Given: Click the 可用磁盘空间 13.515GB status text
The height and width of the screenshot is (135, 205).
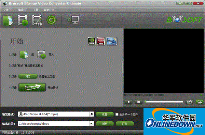Looking at the screenshot, I should click(x=18, y=133).
